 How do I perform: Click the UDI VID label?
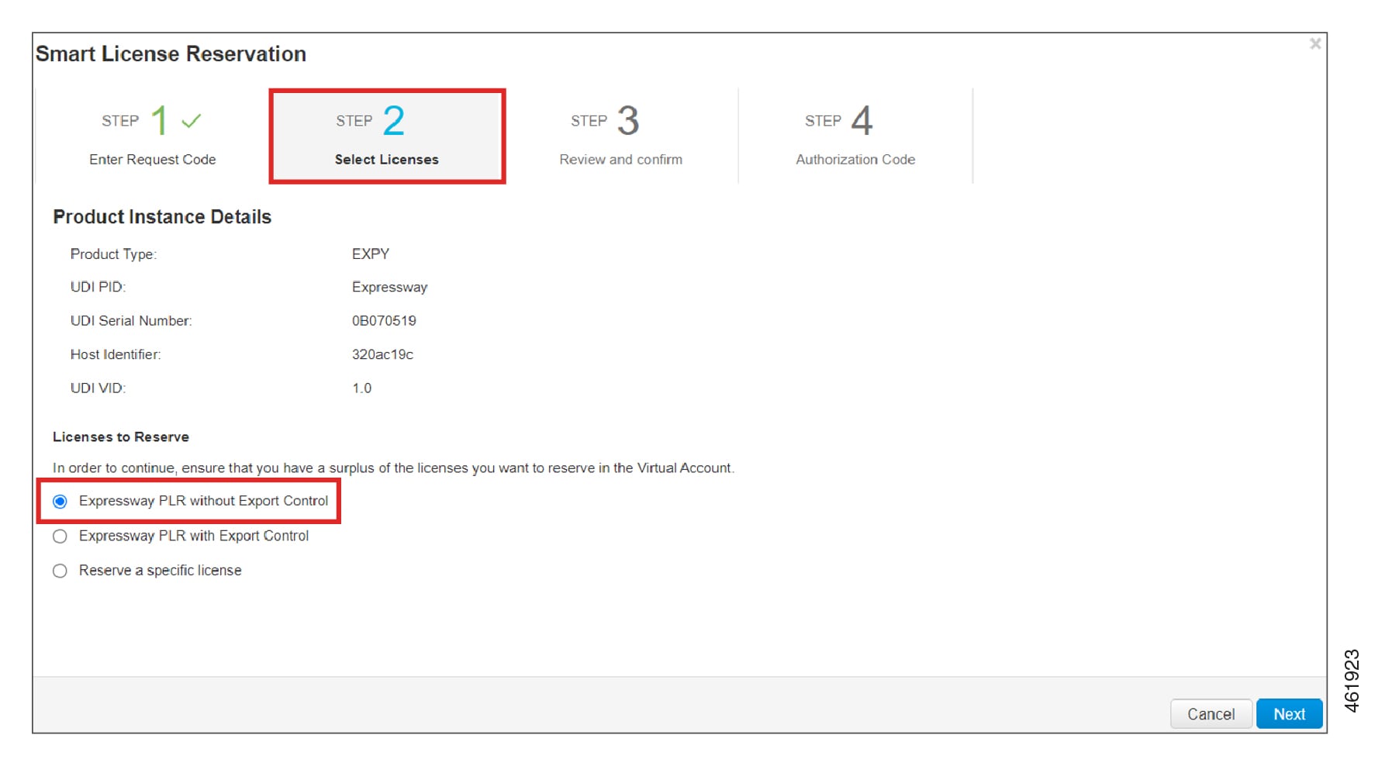98,388
